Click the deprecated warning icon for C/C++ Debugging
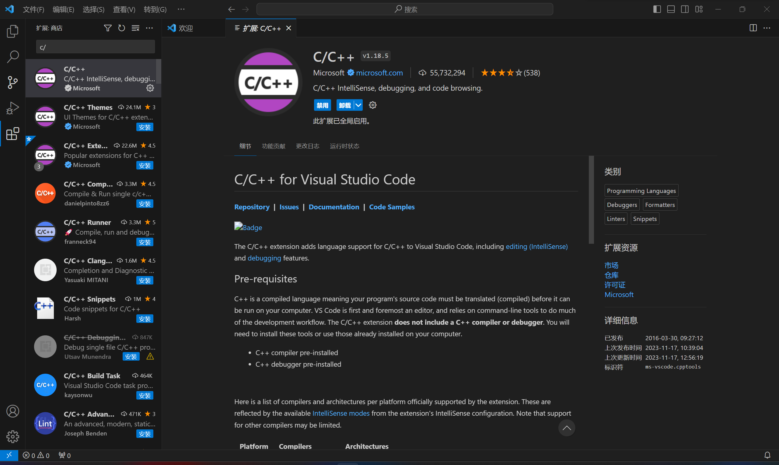 [x=150, y=357]
